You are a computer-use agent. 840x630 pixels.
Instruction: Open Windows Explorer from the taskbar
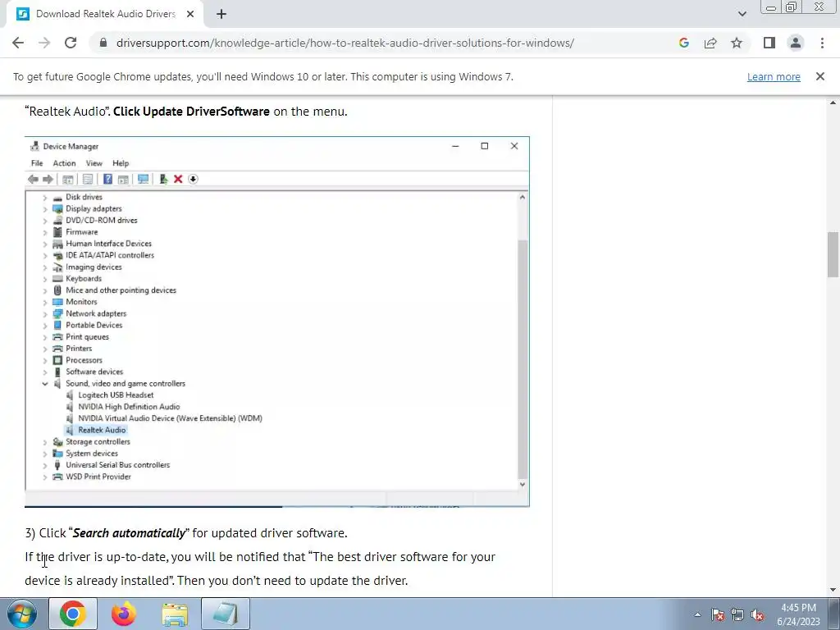(x=175, y=614)
